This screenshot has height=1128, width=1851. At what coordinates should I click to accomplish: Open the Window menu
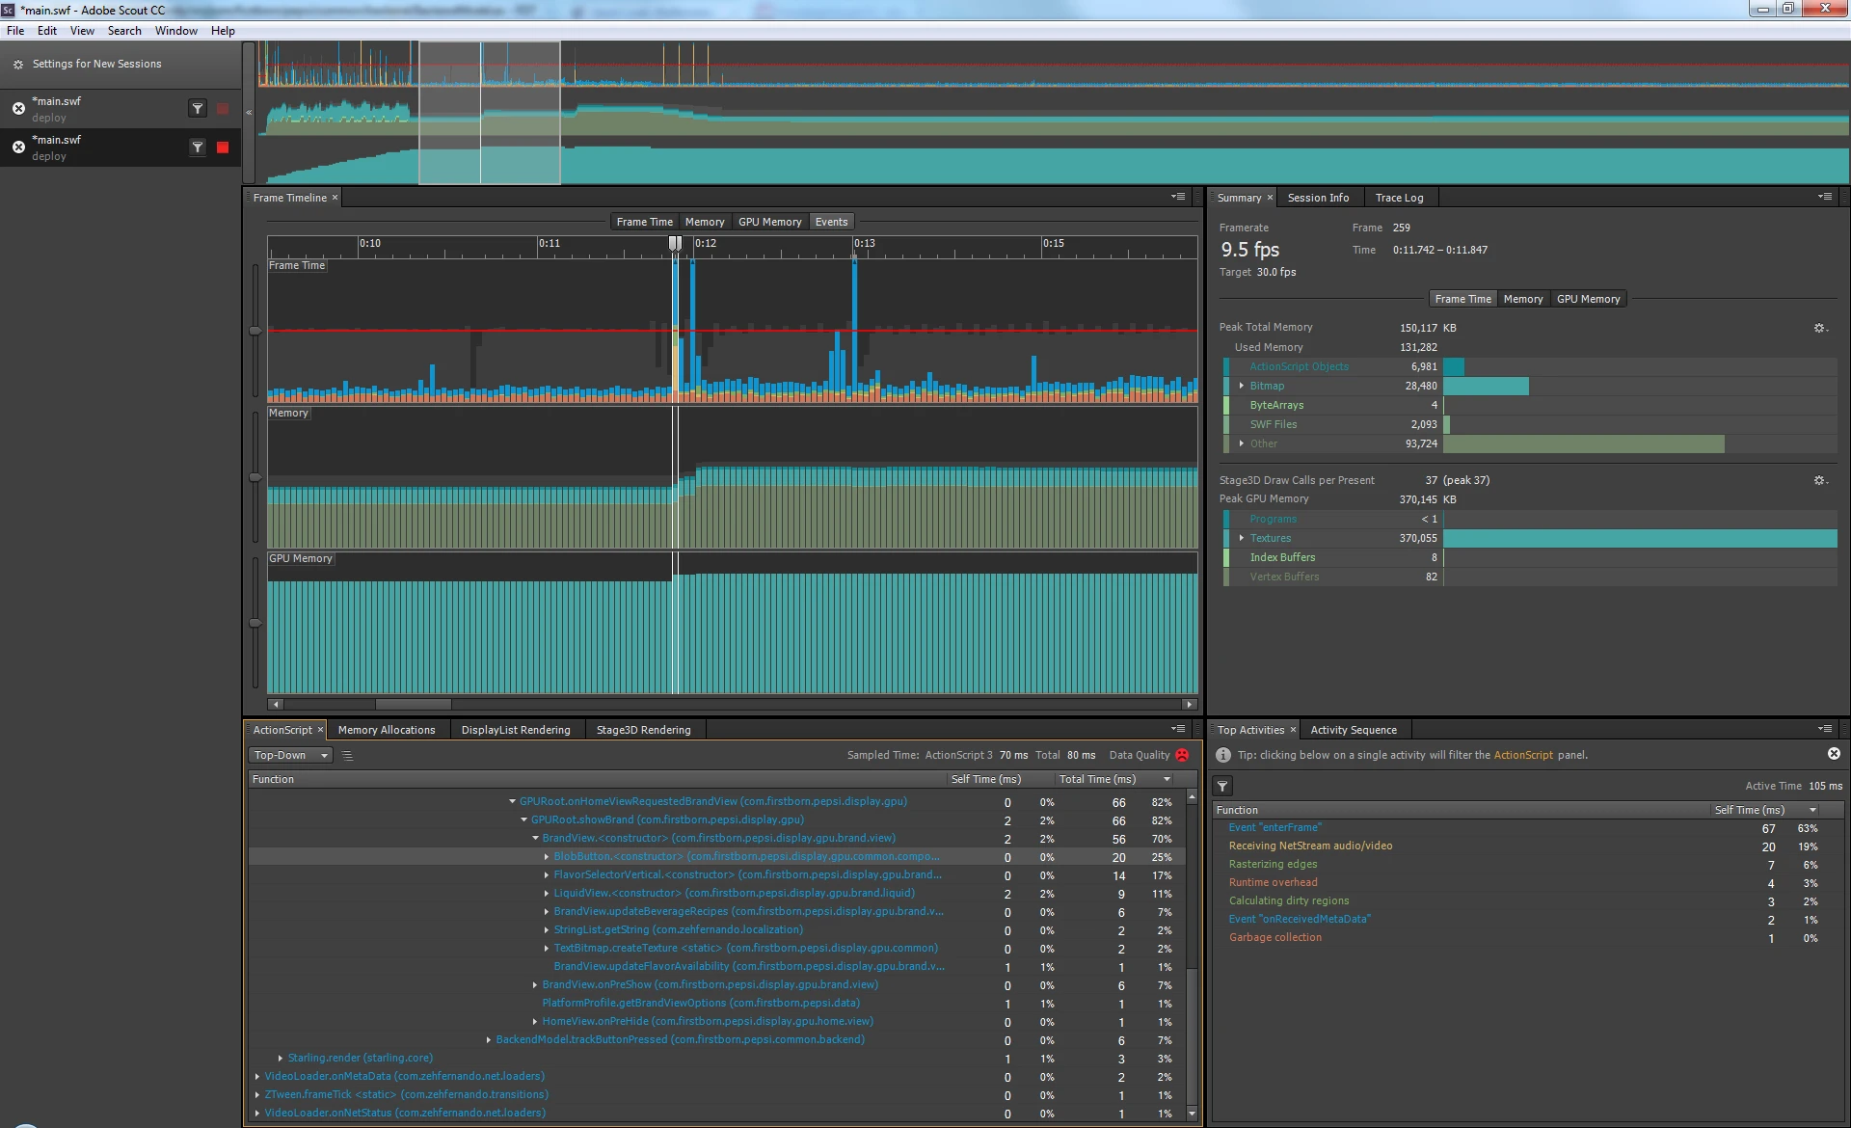pos(176,31)
